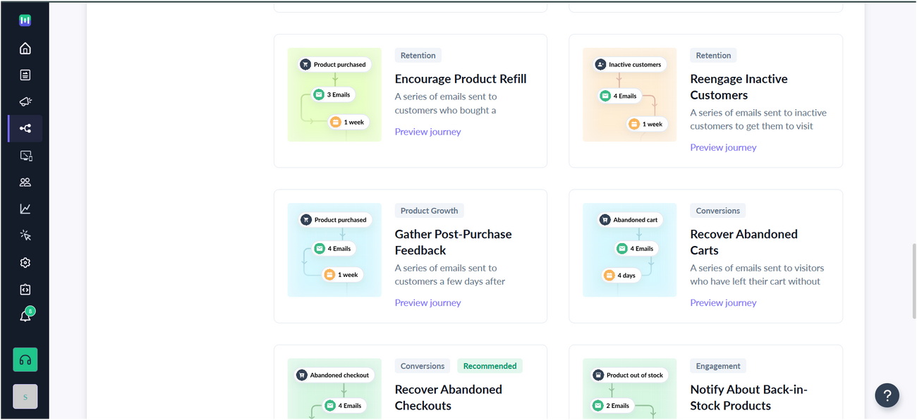Preview journey for Recover Abandoned Carts
This screenshot has height=420, width=917.
point(723,302)
